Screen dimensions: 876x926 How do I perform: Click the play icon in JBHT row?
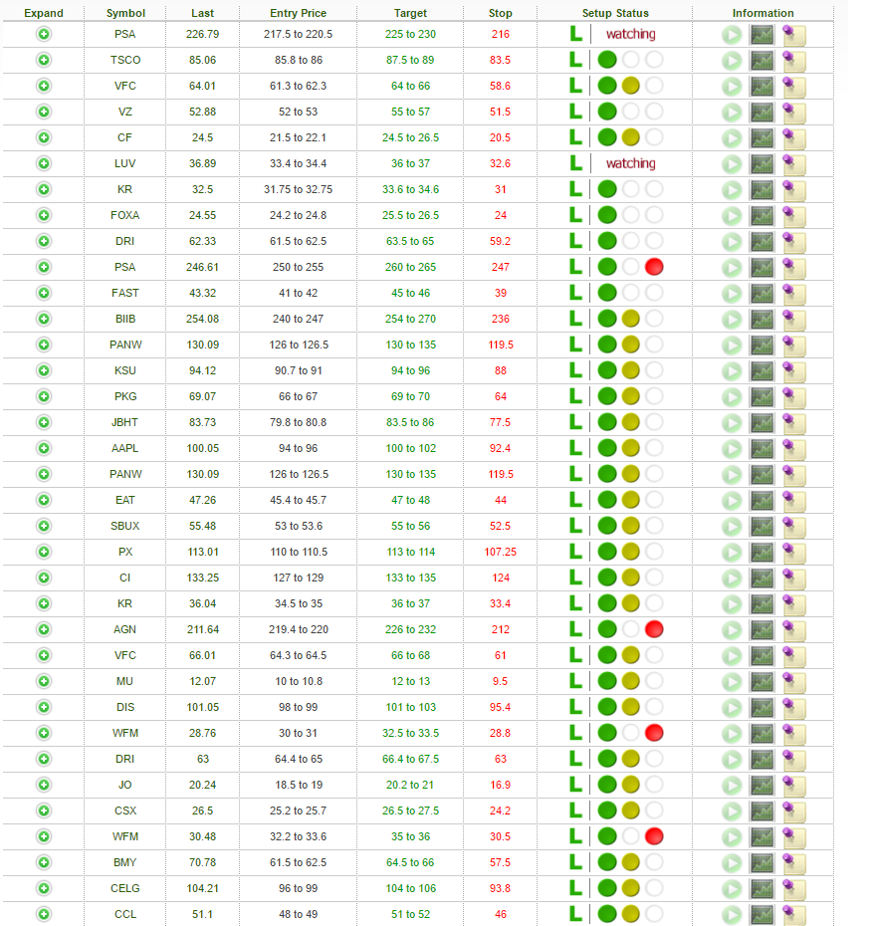[x=733, y=422]
